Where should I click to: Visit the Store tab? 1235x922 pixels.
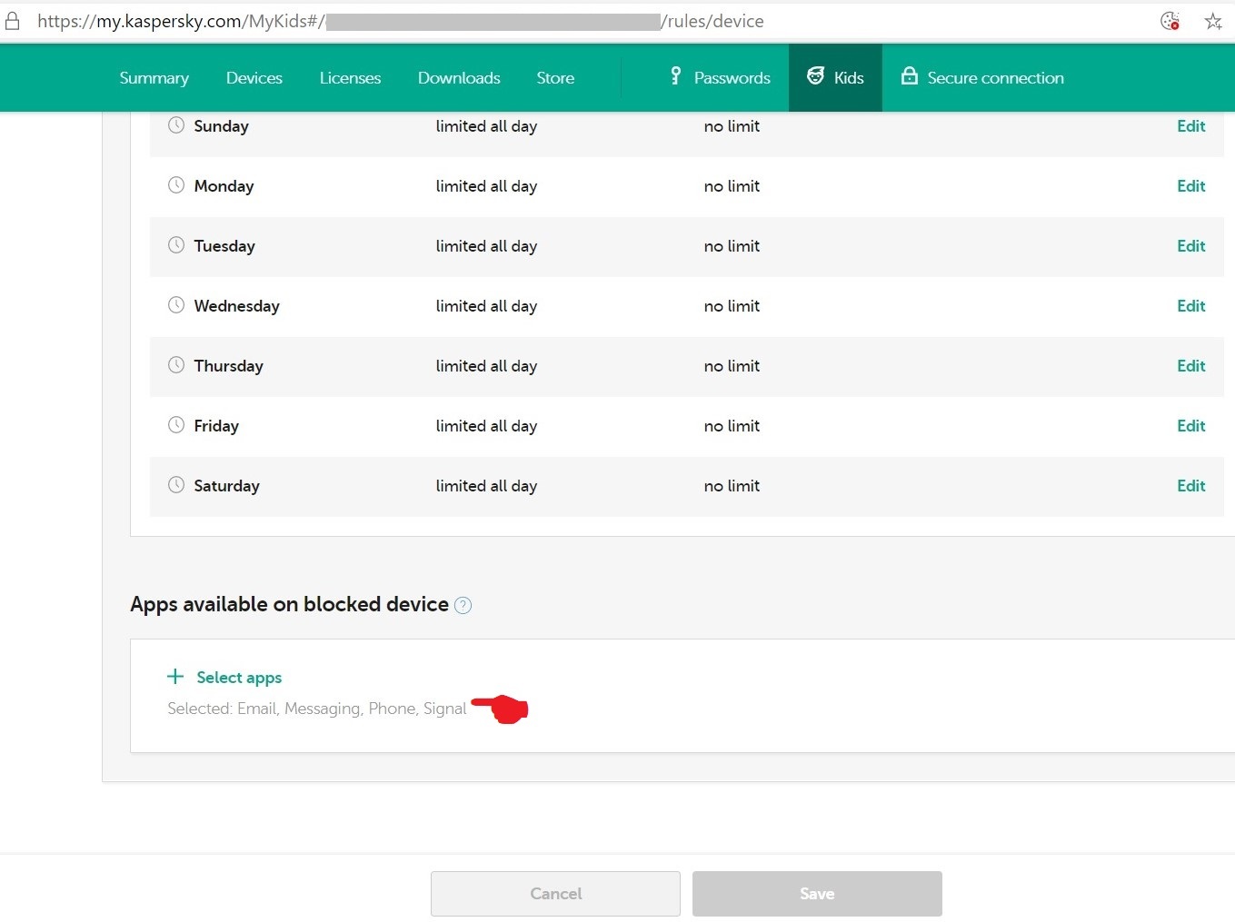point(555,78)
